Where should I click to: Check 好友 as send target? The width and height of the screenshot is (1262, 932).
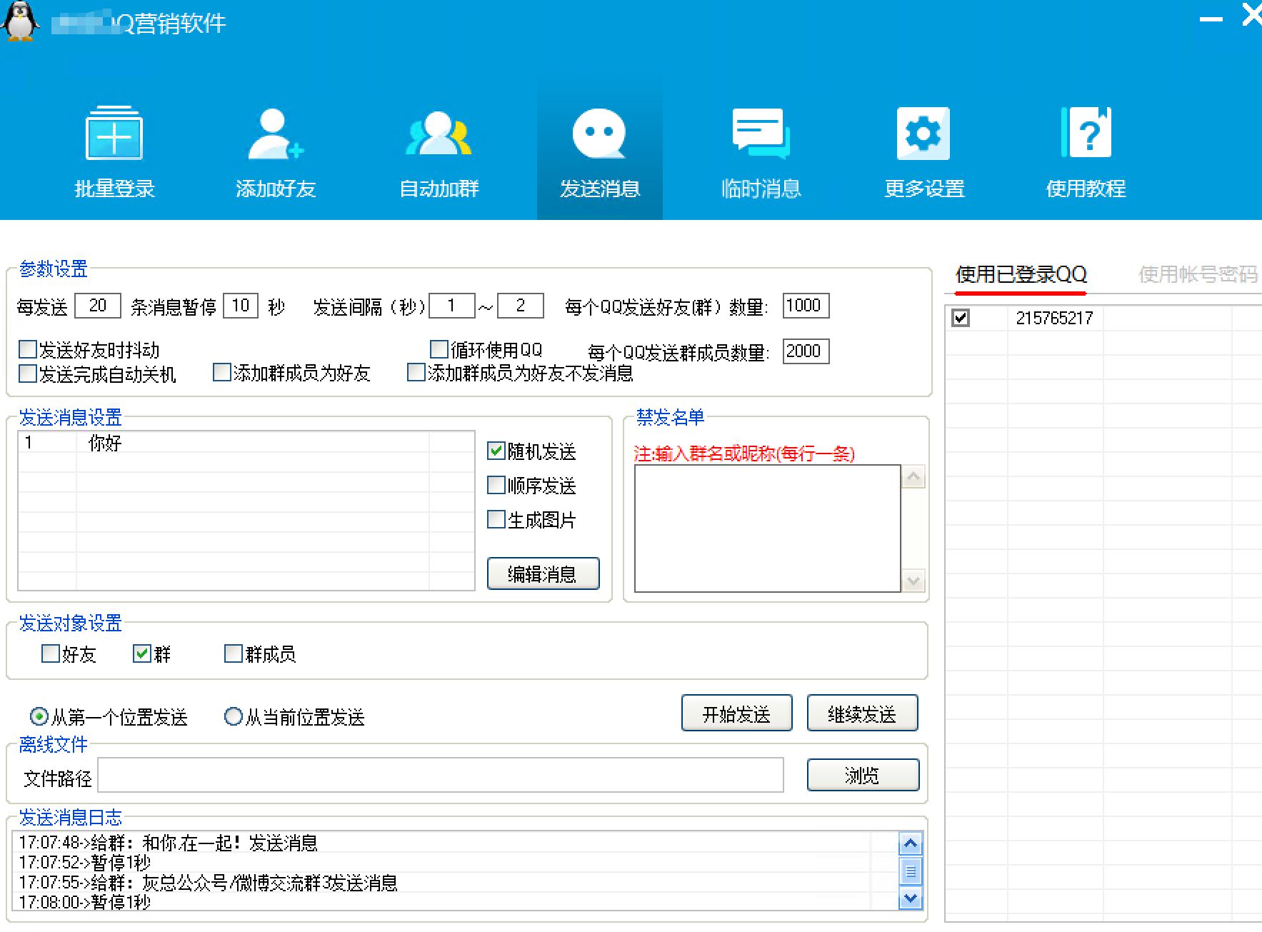[x=50, y=653]
